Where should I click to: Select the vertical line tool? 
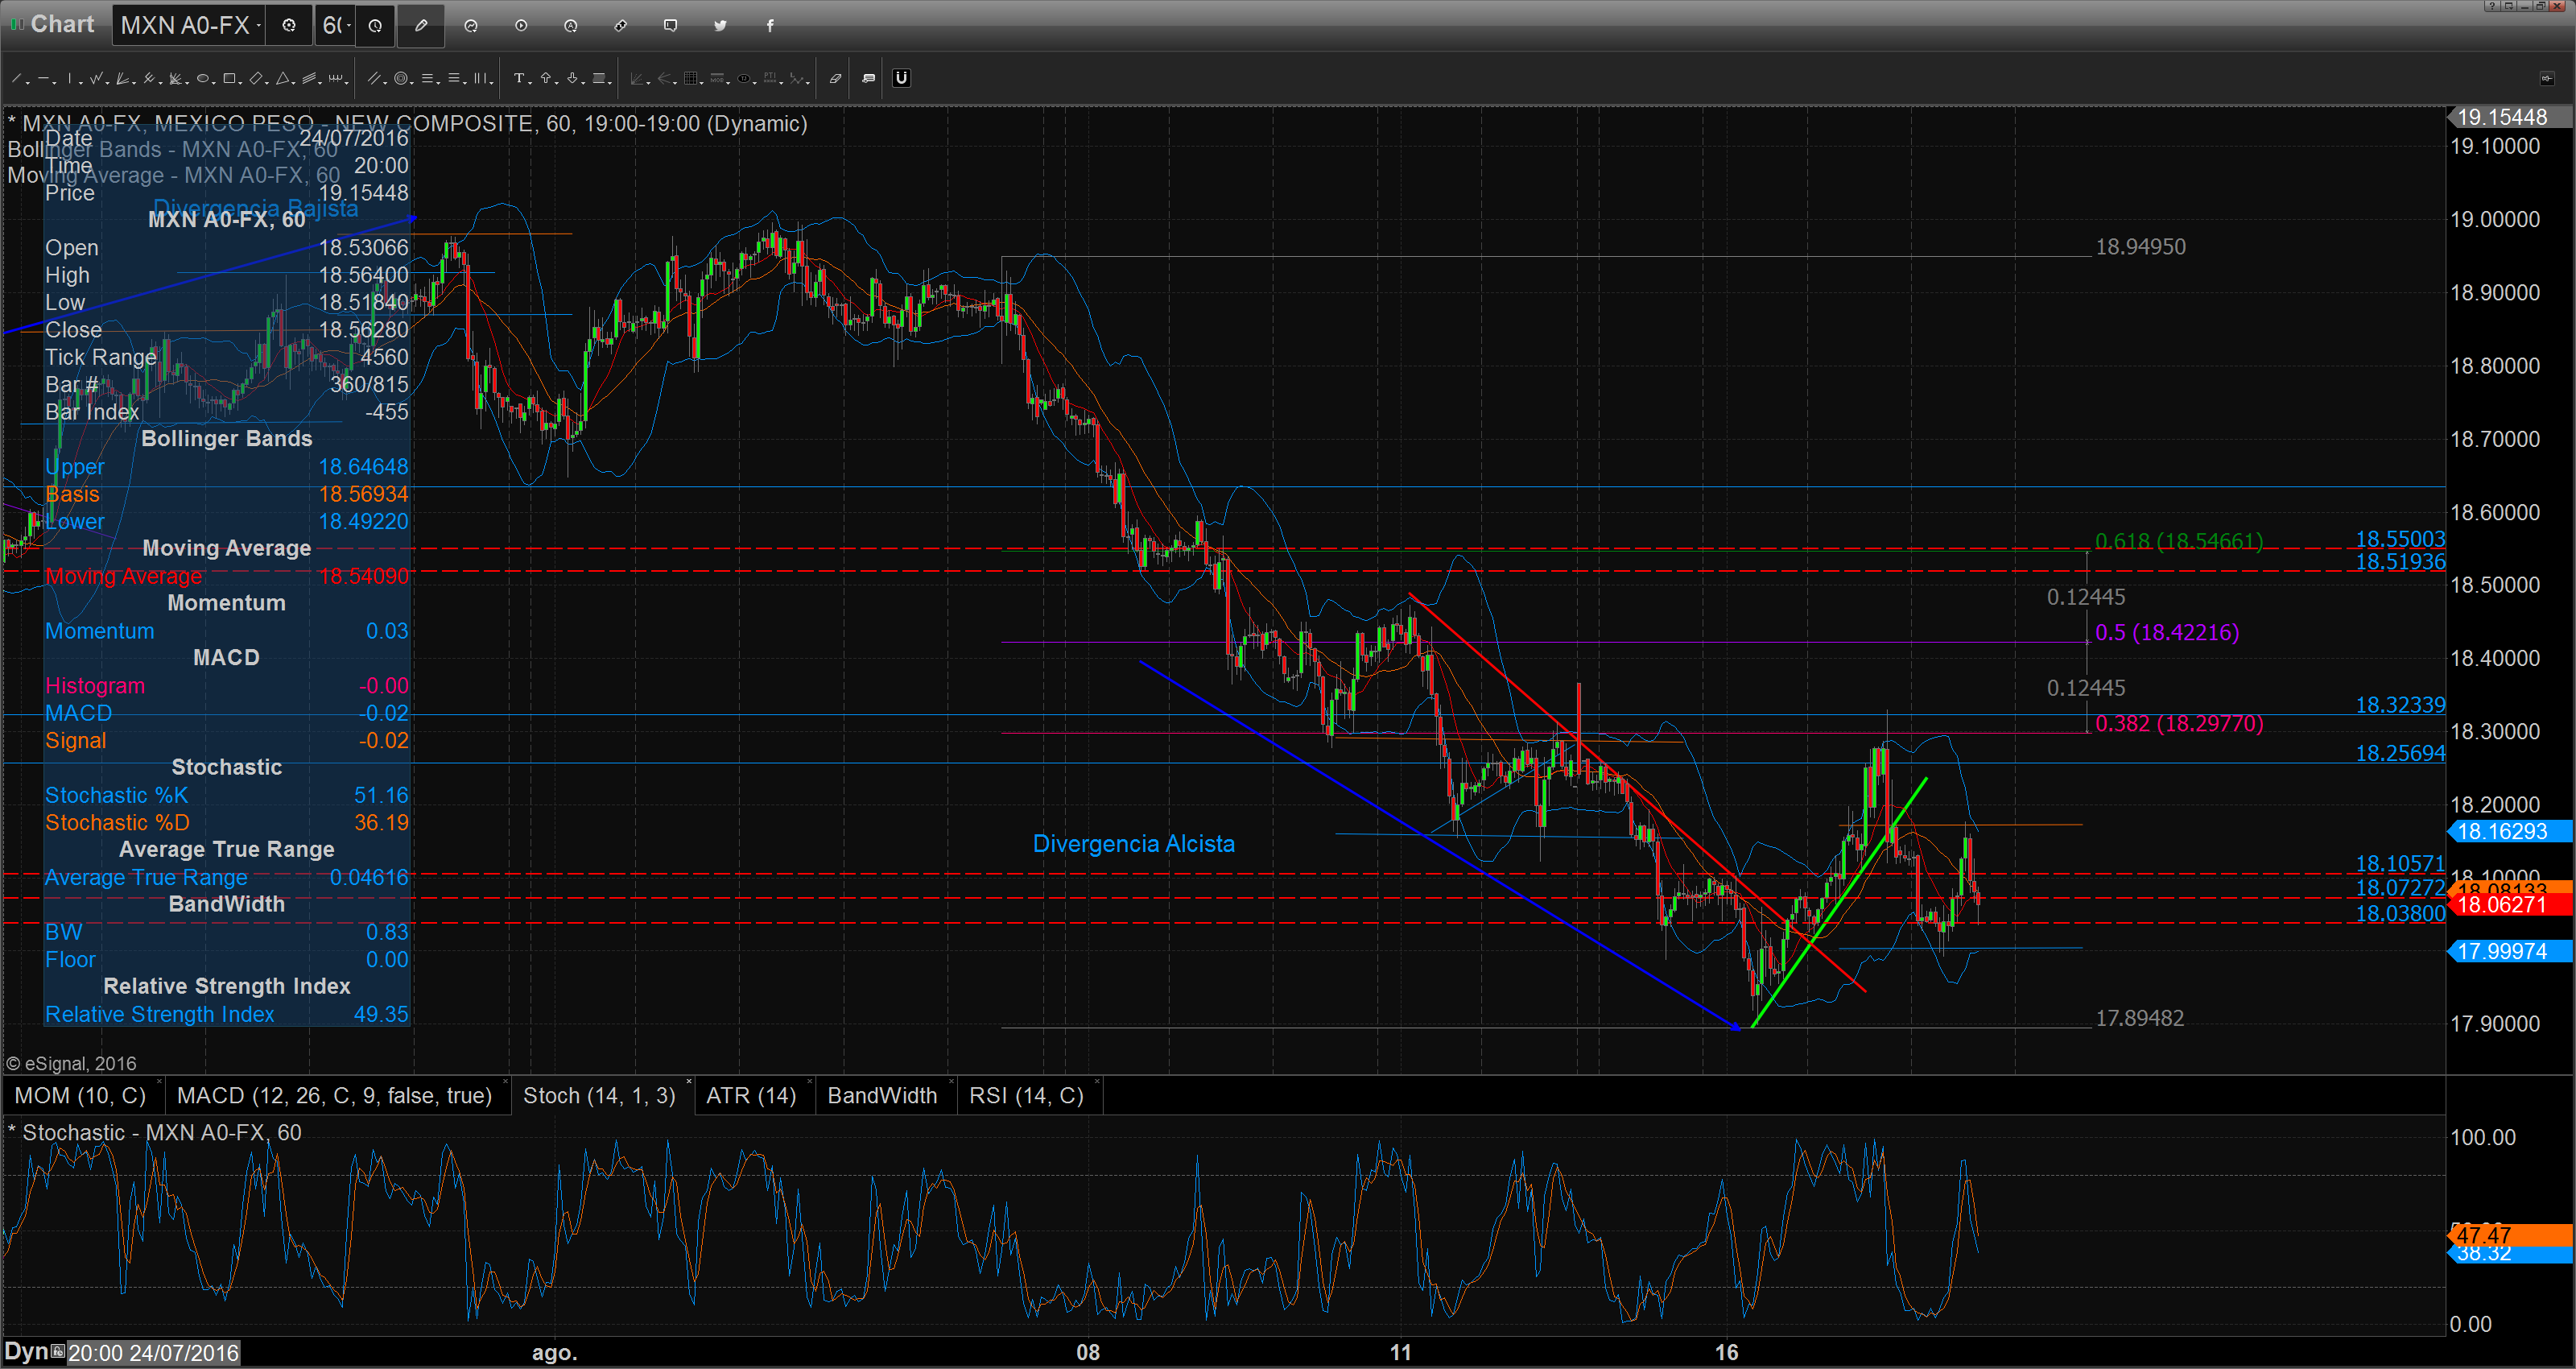(x=69, y=78)
